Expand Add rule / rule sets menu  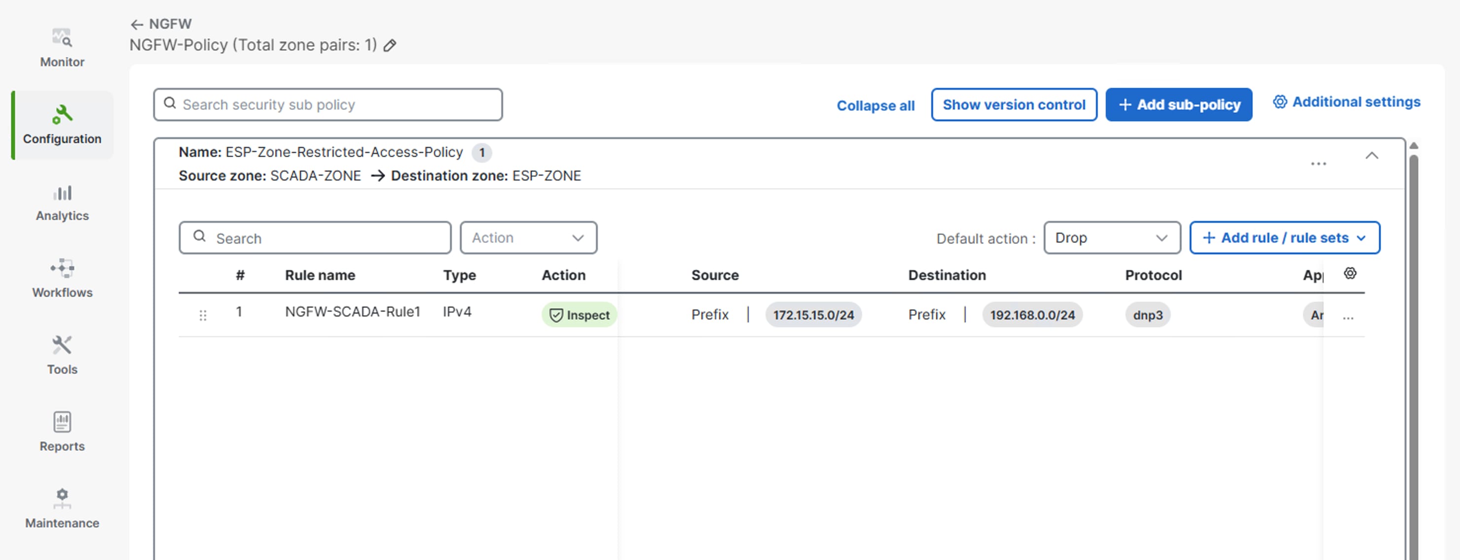click(x=1284, y=238)
